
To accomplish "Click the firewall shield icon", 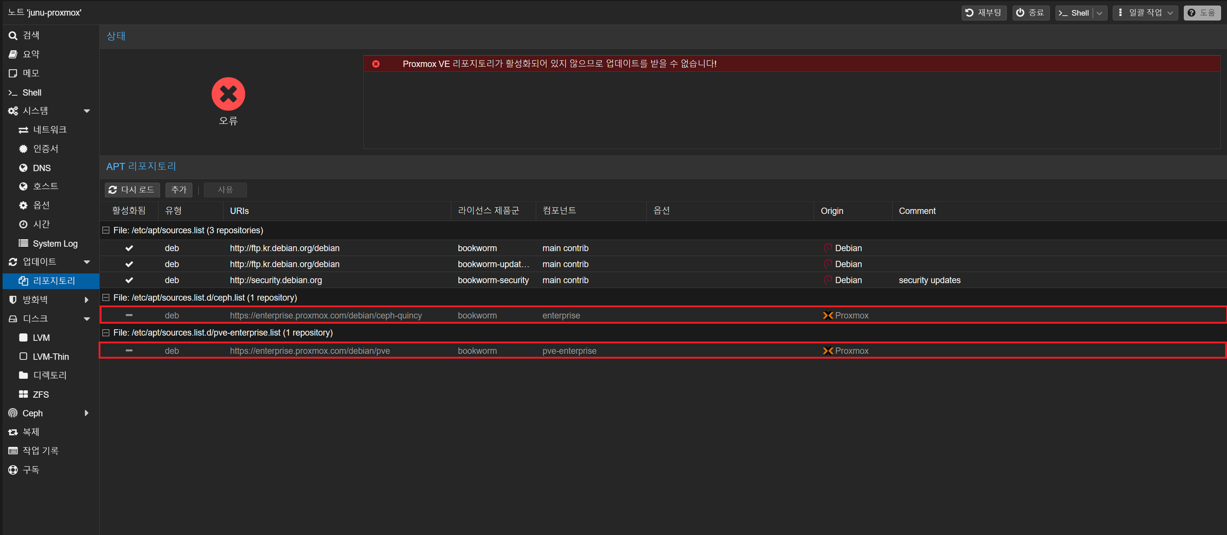I will tap(13, 299).
